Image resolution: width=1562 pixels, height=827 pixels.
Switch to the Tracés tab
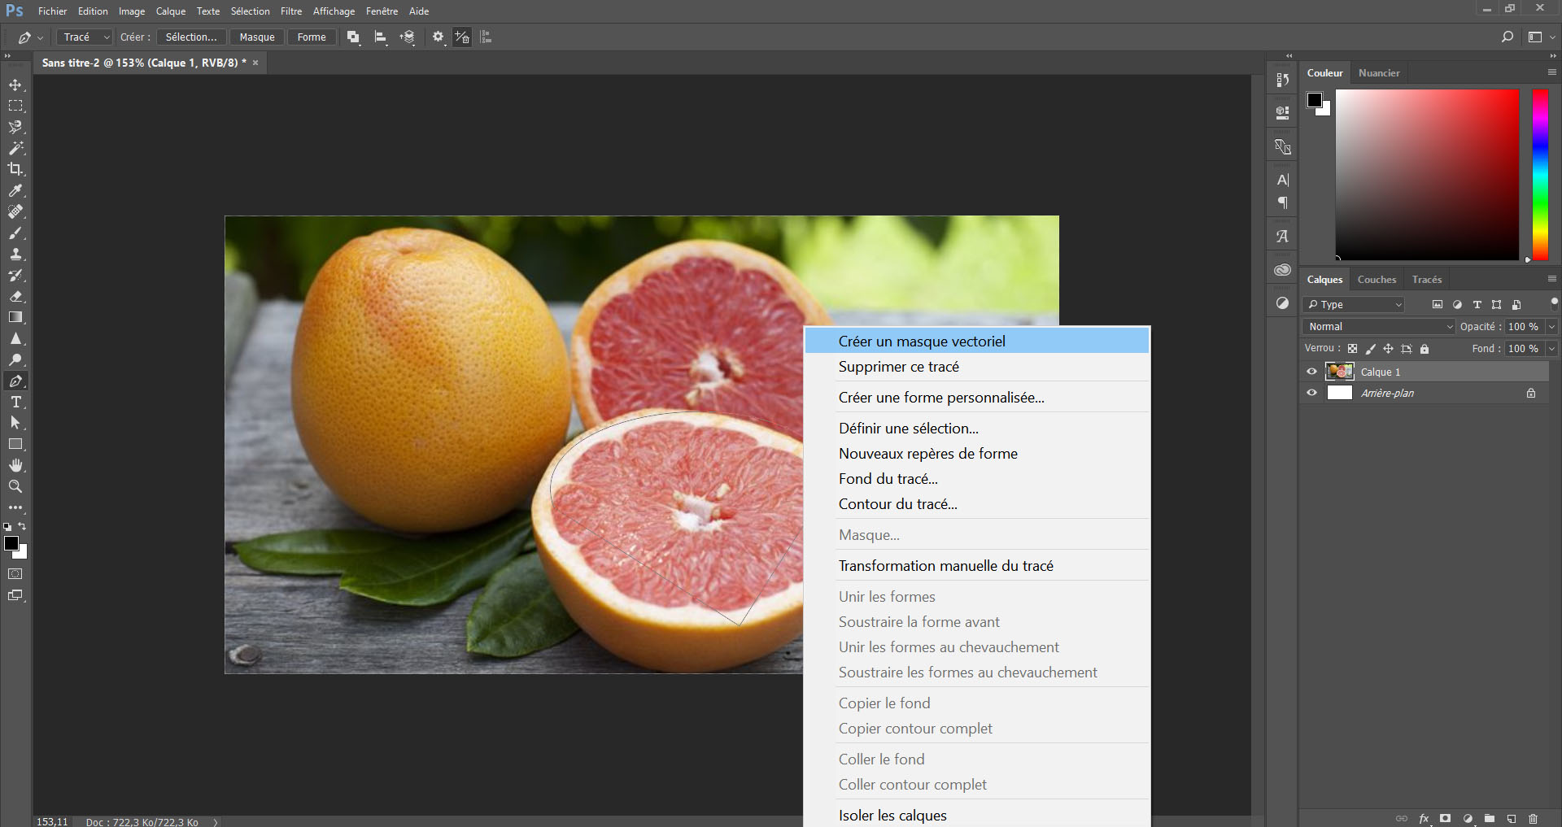tap(1426, 280)
